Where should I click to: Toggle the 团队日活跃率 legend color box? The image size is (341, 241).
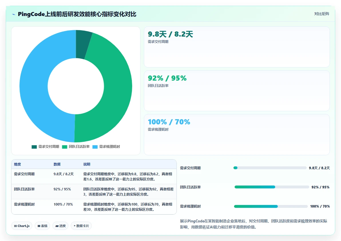click(65, 147)
